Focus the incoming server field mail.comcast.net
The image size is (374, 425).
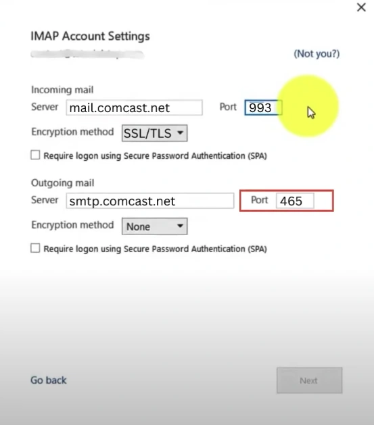135,107
